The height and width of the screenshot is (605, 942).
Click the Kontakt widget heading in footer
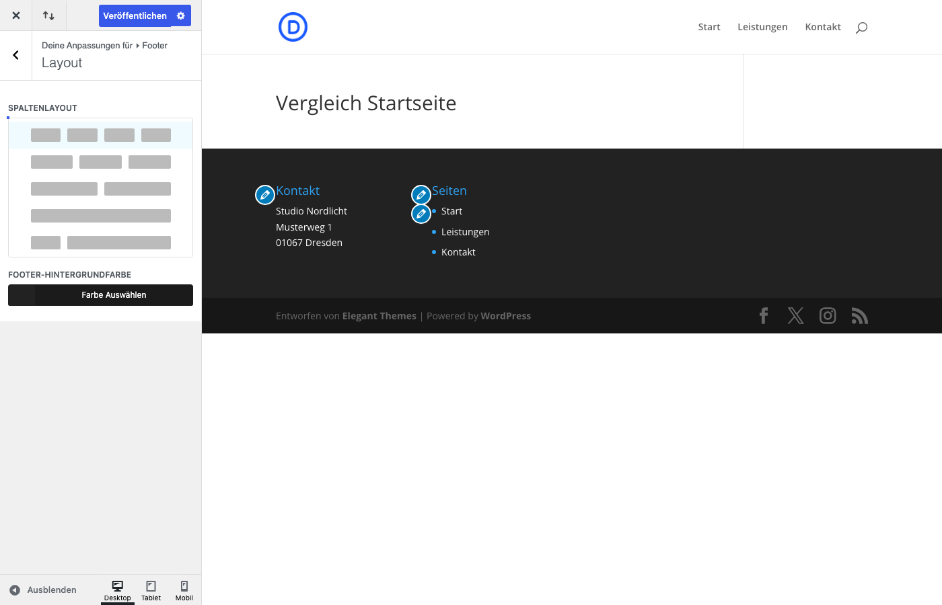point(297,191)
